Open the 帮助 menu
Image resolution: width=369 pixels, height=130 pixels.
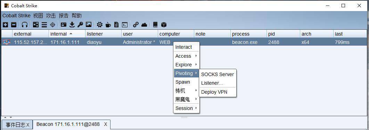77,16
